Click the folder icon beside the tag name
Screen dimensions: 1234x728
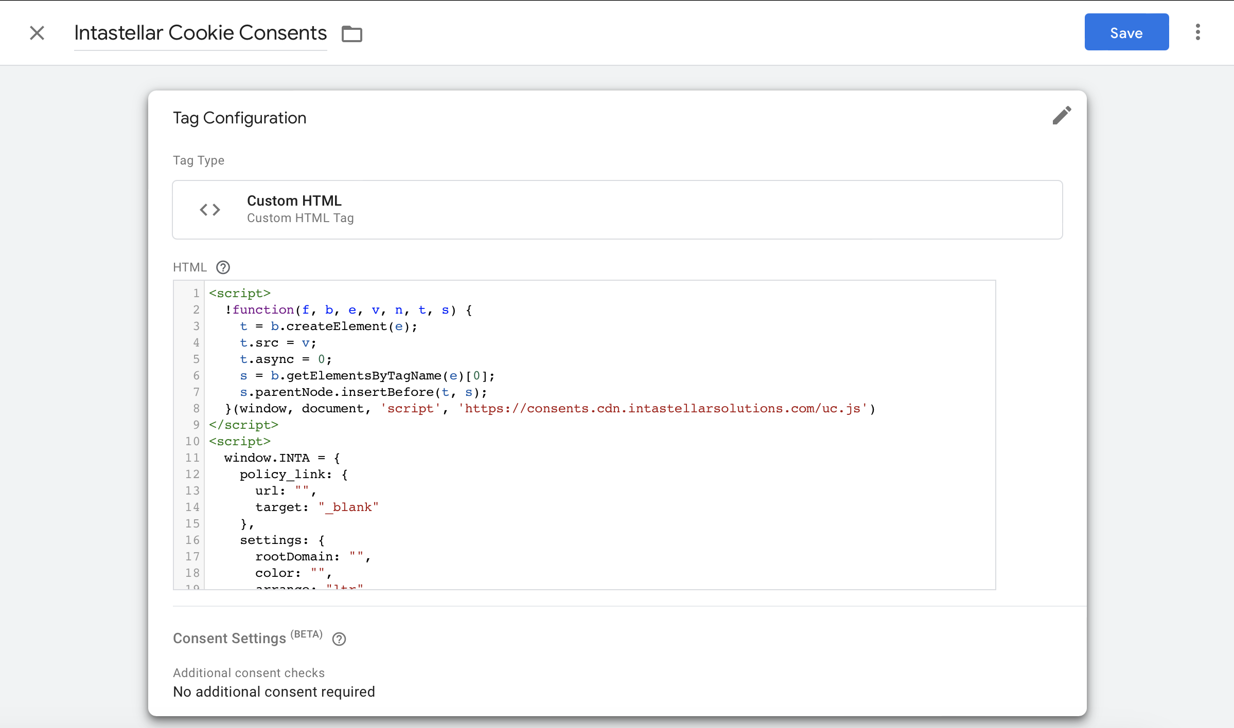352,34
